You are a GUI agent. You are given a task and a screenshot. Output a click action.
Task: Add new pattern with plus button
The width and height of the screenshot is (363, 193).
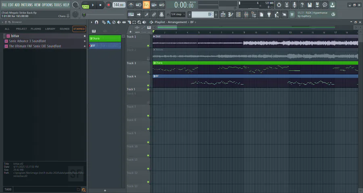pyautogui.click(x=216, y=15)
